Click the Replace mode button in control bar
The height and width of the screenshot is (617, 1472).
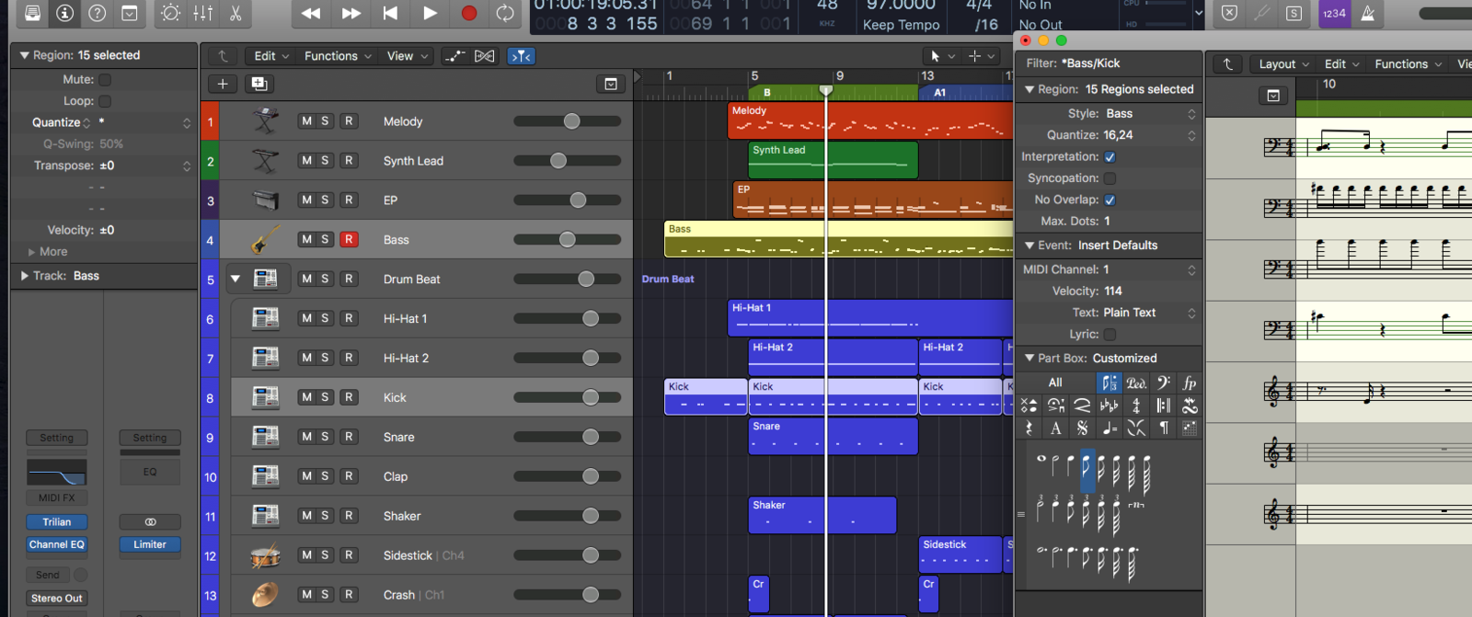(1230, 13)
